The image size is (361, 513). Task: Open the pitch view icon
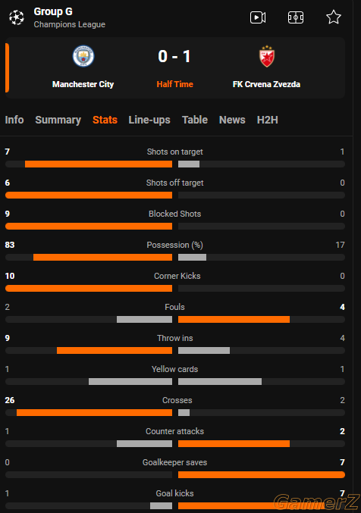point(296,17)
